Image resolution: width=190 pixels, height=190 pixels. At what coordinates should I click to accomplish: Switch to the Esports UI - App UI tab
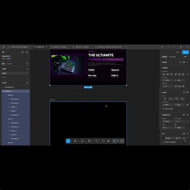click(x=81, y=47)
